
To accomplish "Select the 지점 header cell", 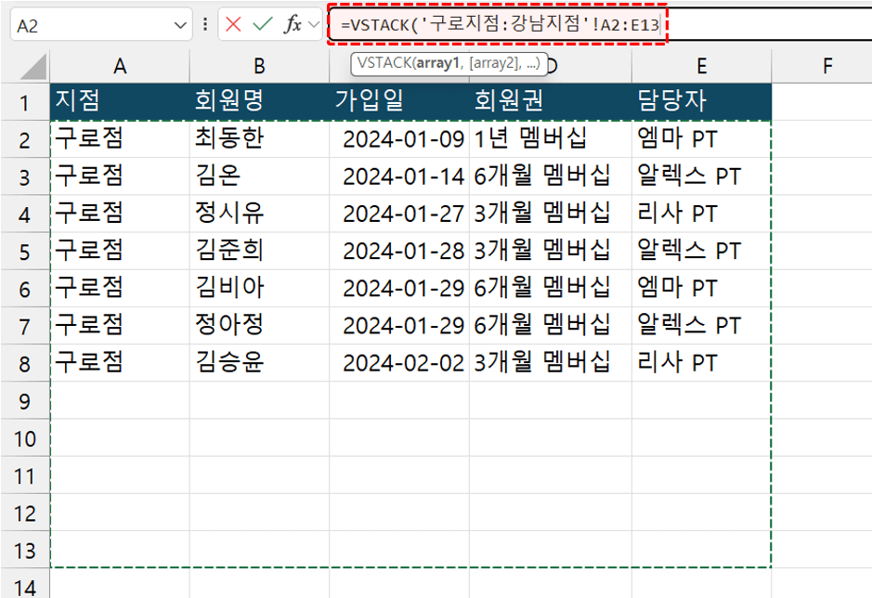I will click(x=119, y=100).
